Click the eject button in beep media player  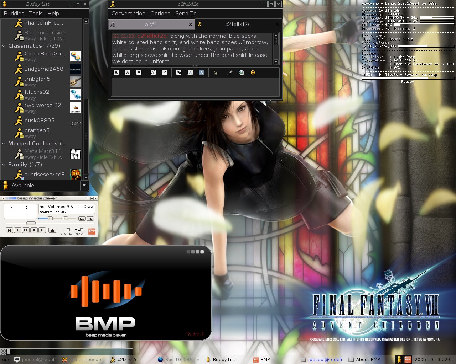[52, 230]
